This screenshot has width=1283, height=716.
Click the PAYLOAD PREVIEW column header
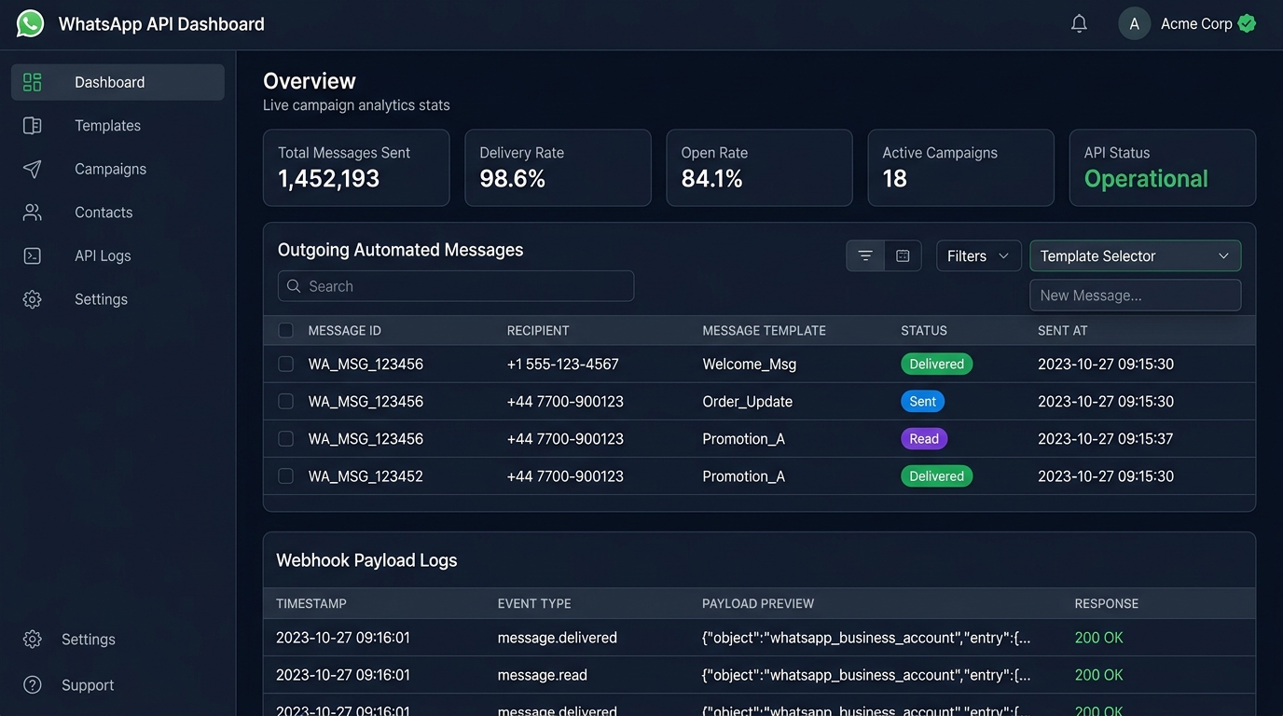[x=758, y=603]
